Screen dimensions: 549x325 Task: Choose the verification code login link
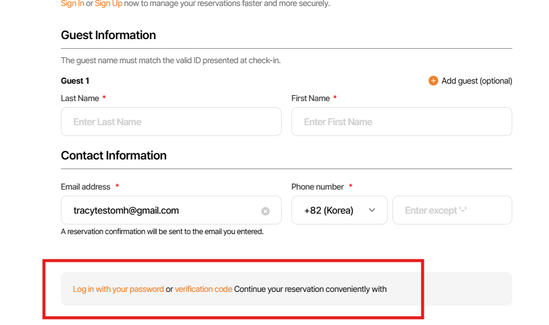click(x=203, y=289)
